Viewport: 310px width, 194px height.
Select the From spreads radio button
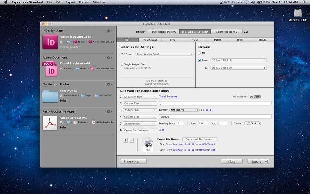(x=199, y=61)
